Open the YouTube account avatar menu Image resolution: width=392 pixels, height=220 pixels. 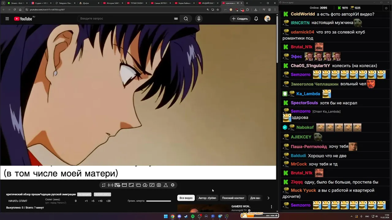(x=267, y=19)
